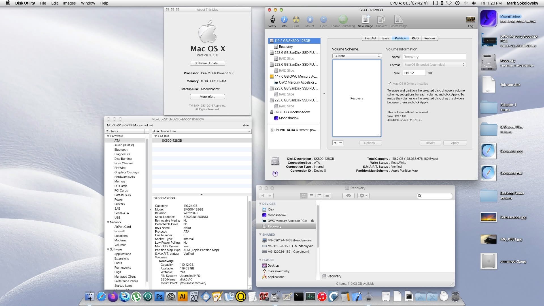The height and width of the screenshot is (306, 544).
Task: Switch Finder to list view
Action: (x=311, y=195)
